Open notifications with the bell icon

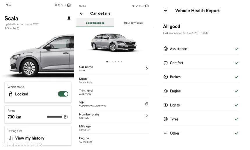coord(69,18)
